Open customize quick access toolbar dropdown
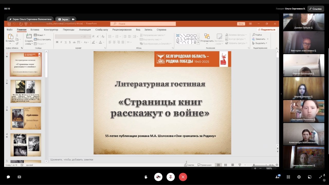 point(31,24)
